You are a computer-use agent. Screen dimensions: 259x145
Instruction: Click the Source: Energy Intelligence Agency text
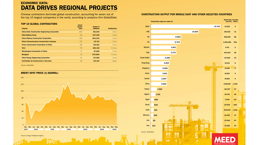[x=32, y=135]
